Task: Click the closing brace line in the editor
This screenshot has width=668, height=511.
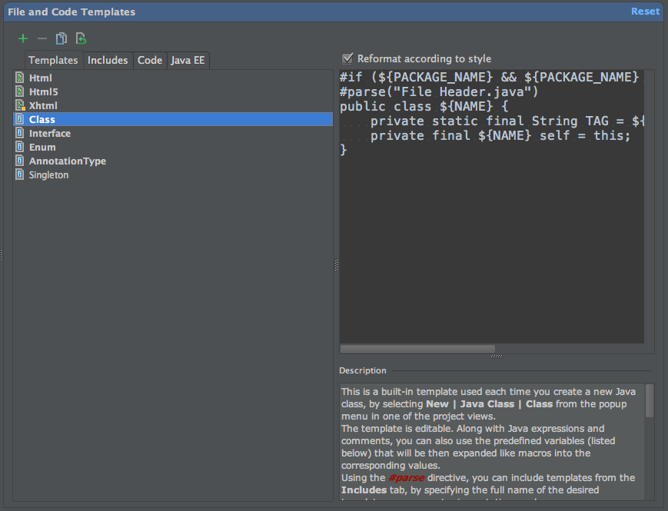Action: click(344, 150)
